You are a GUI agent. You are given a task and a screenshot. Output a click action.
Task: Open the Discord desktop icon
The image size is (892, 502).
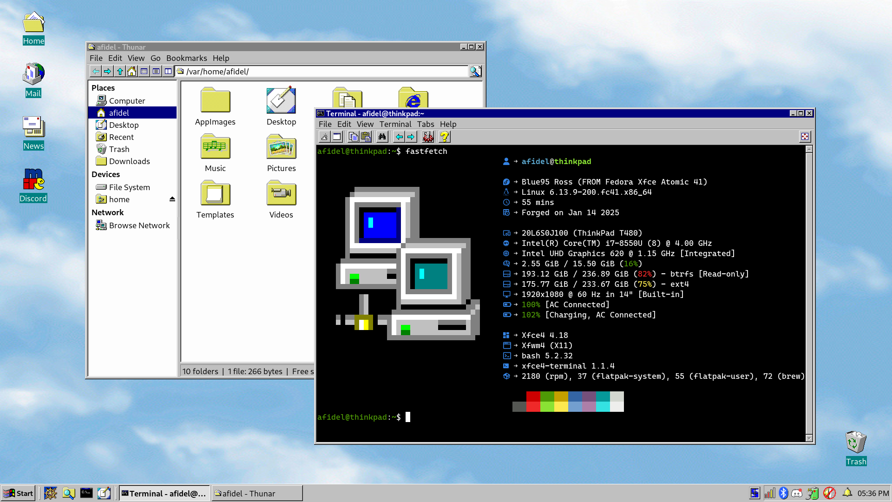point(33,185)
